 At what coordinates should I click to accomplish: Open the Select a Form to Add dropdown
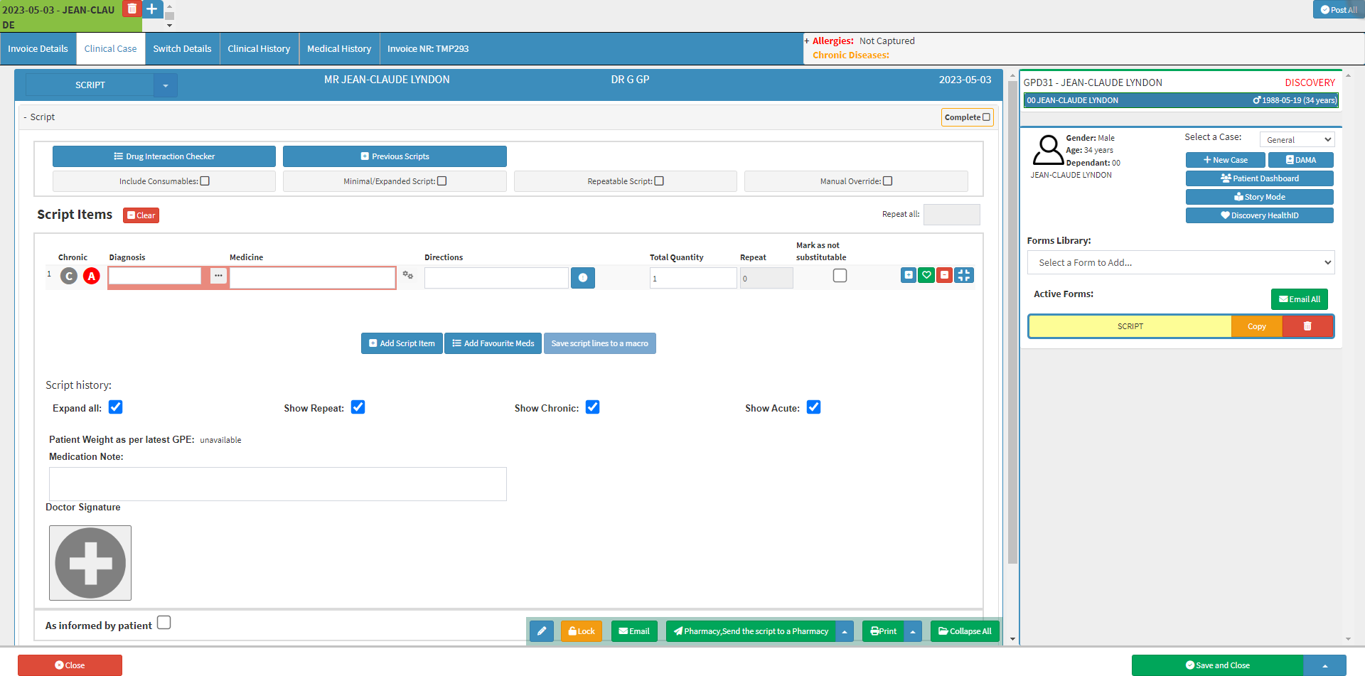(x=1180, y=262)
